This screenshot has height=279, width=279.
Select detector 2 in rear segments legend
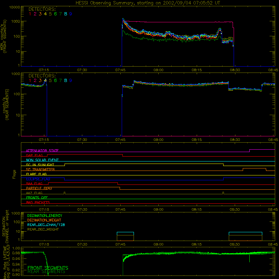tap(35, 81)
